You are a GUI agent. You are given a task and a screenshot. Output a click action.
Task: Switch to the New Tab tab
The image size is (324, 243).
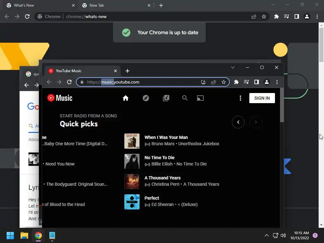point(116,5)
